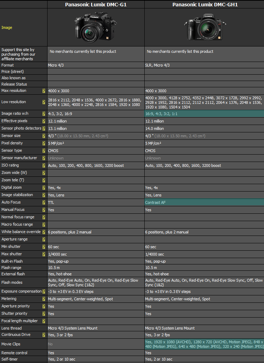Click help icon next to Metering
264x363 pixels.
(x=44, y=299)
